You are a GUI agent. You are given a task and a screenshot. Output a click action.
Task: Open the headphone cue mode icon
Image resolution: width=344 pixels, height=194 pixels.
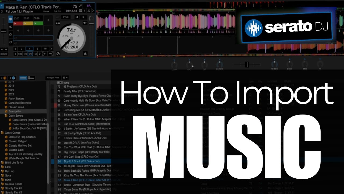[10, 34]
